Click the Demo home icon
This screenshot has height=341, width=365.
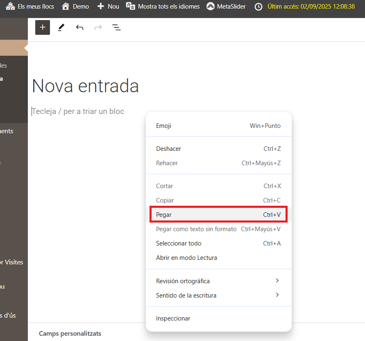[x=65, y=7]
